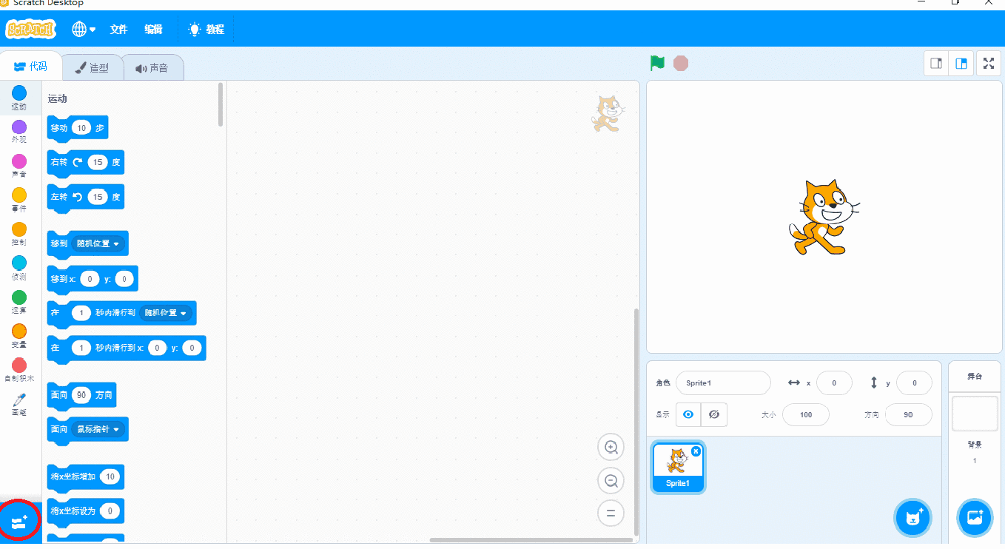Switch to the 声音 tab

coord(152,68)
